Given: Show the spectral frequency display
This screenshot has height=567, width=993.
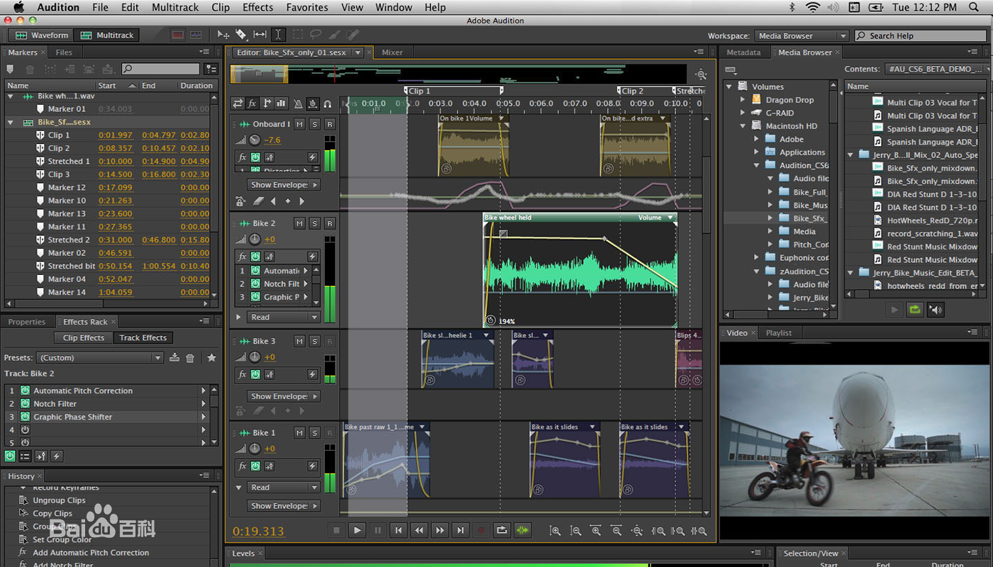Looking at the screenshot, I should point(177,35).
